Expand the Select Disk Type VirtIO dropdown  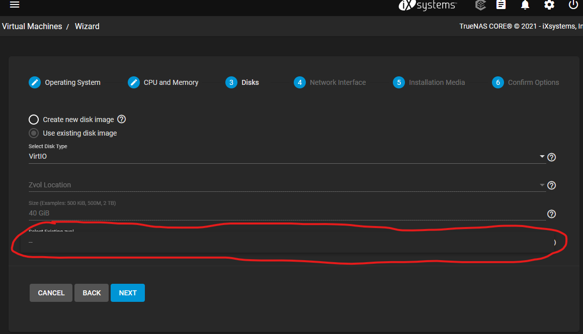click(x=287, y=156)
